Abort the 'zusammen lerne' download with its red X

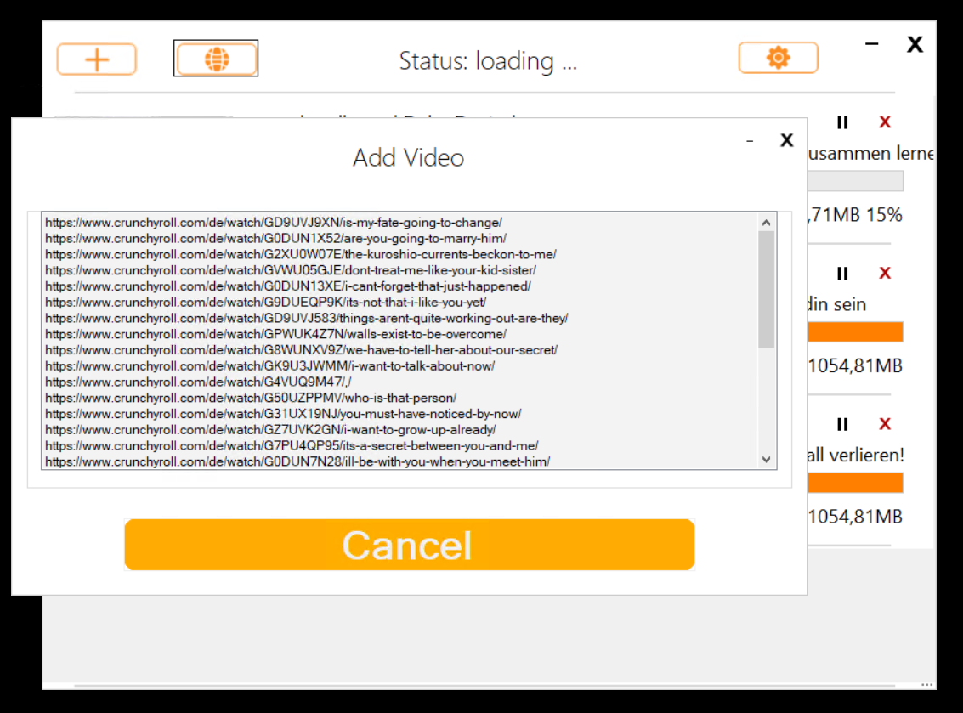884,122
